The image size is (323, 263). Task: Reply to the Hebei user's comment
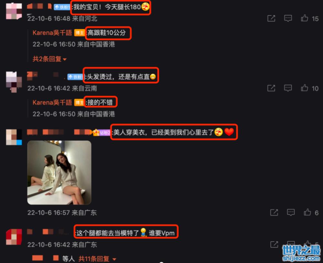tap(288, 18)
